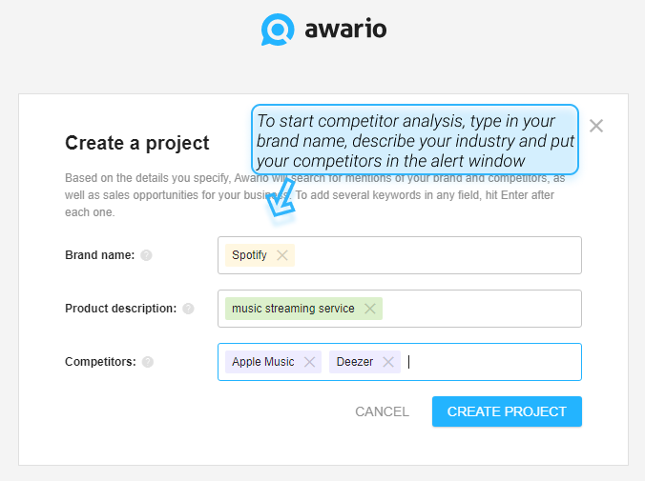Remove the Apple Music competitor tag

309,362
